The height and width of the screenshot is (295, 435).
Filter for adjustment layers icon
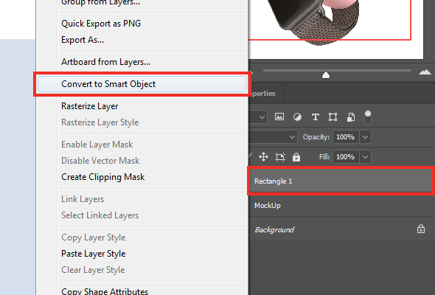[297, 117]
